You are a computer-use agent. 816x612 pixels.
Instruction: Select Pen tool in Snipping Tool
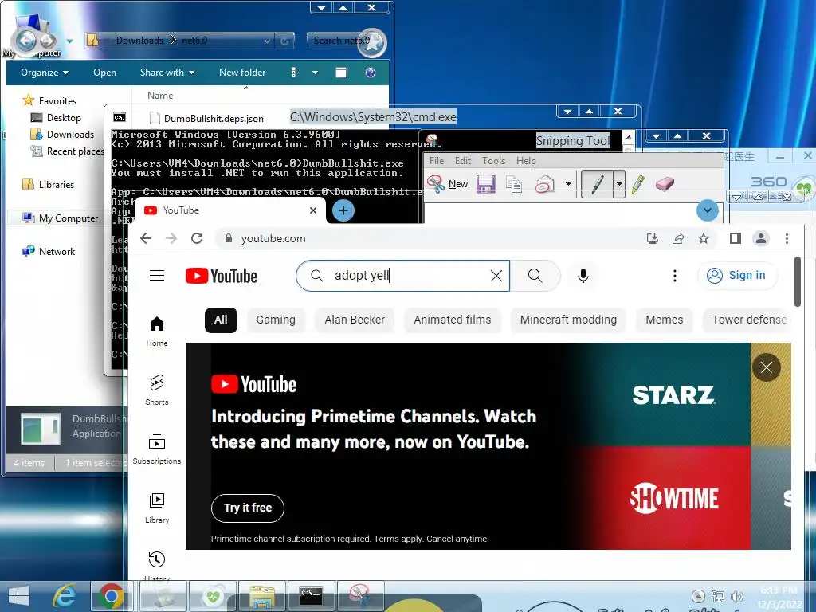597,184
